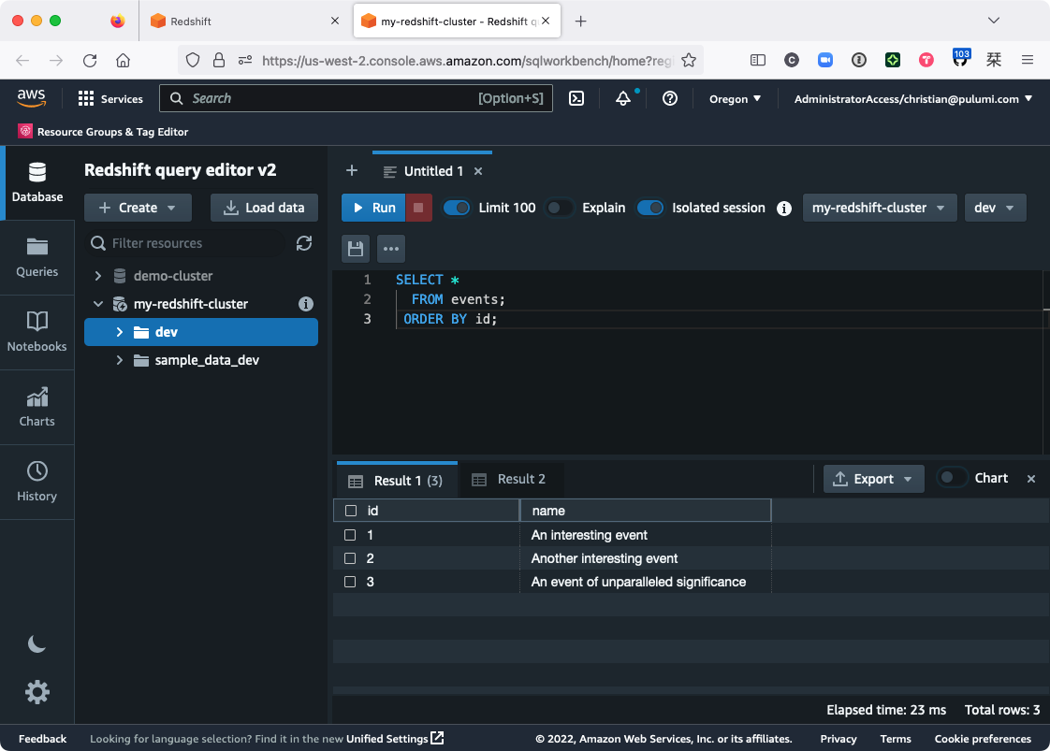Open the History sidebar panel

[x=36, y=482]
